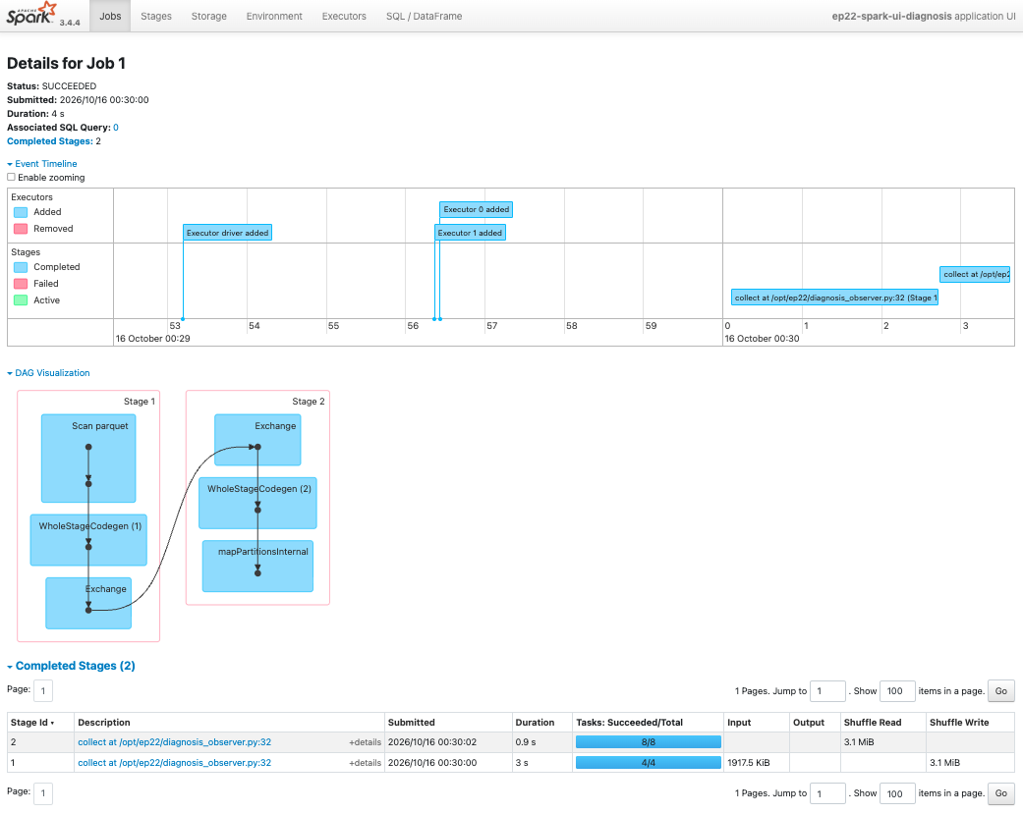Click the Stages Active green legend swatch
The image size is (1023, 814).
click(21, 300)
